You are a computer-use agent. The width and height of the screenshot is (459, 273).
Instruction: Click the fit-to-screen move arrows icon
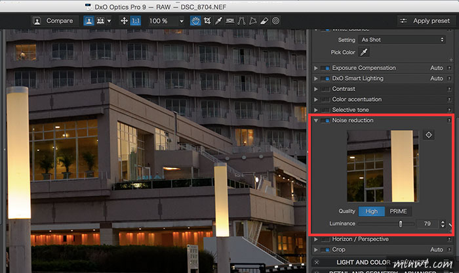pyautogui.click(x=124, y=21)
